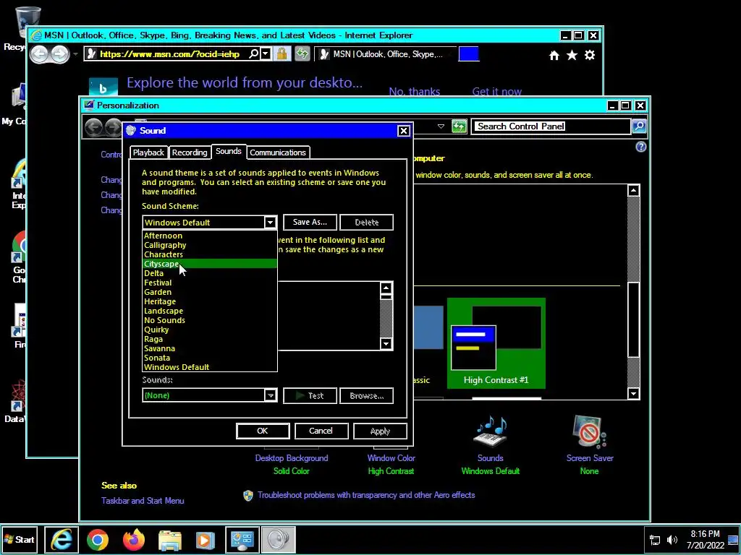Select High Contrast #1 theme
The image size is (741, 555).
coord(496,343)
